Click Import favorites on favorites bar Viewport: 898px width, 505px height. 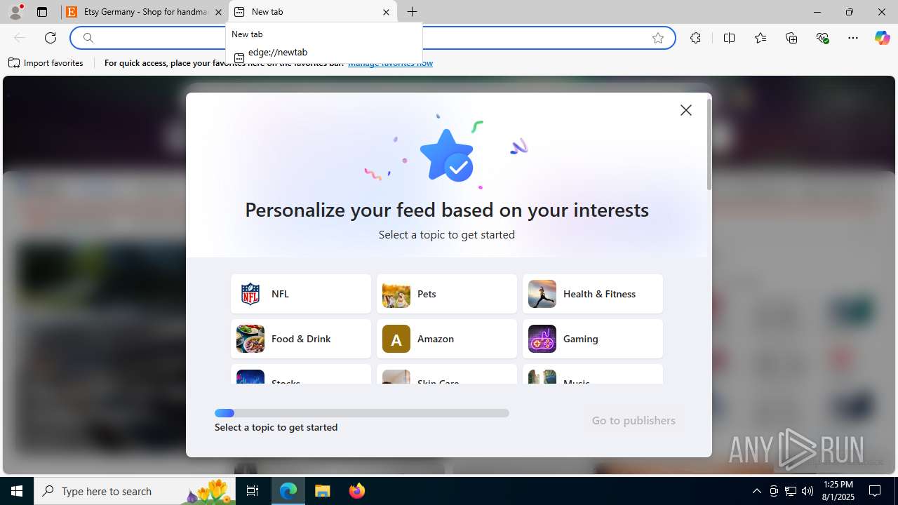pyautogui.click(x=46, y=63)
